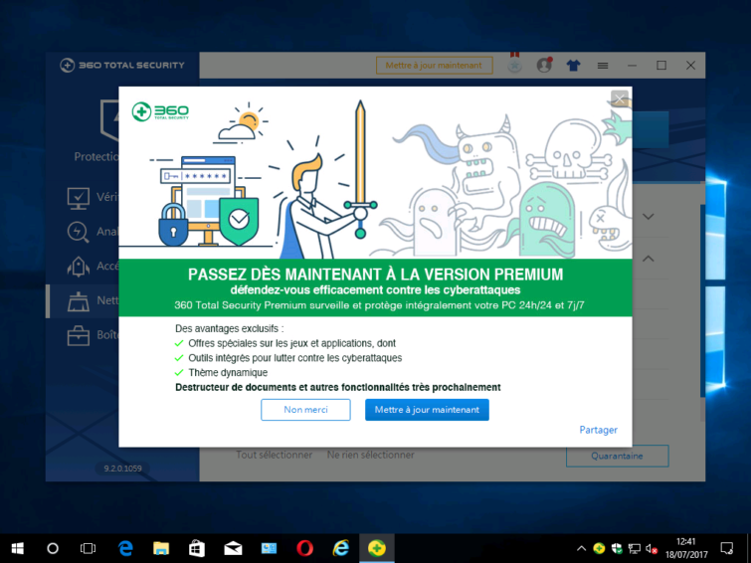This screenshot has height=563, width=751.
Task: Select the Analyse antivirus sidebar icon
Action: point(78,232)
